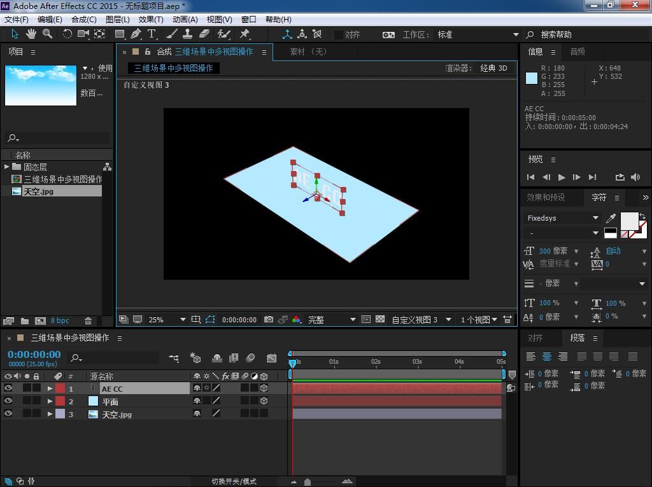The width and height of the screenshot is (652, 487).
Task: Select the Brush tool
Action: [172, 34]
